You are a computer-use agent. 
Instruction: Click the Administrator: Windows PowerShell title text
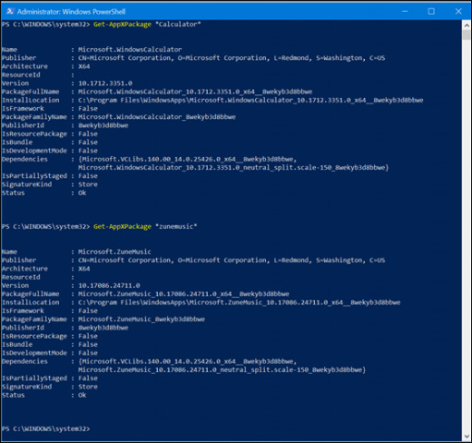71,12
